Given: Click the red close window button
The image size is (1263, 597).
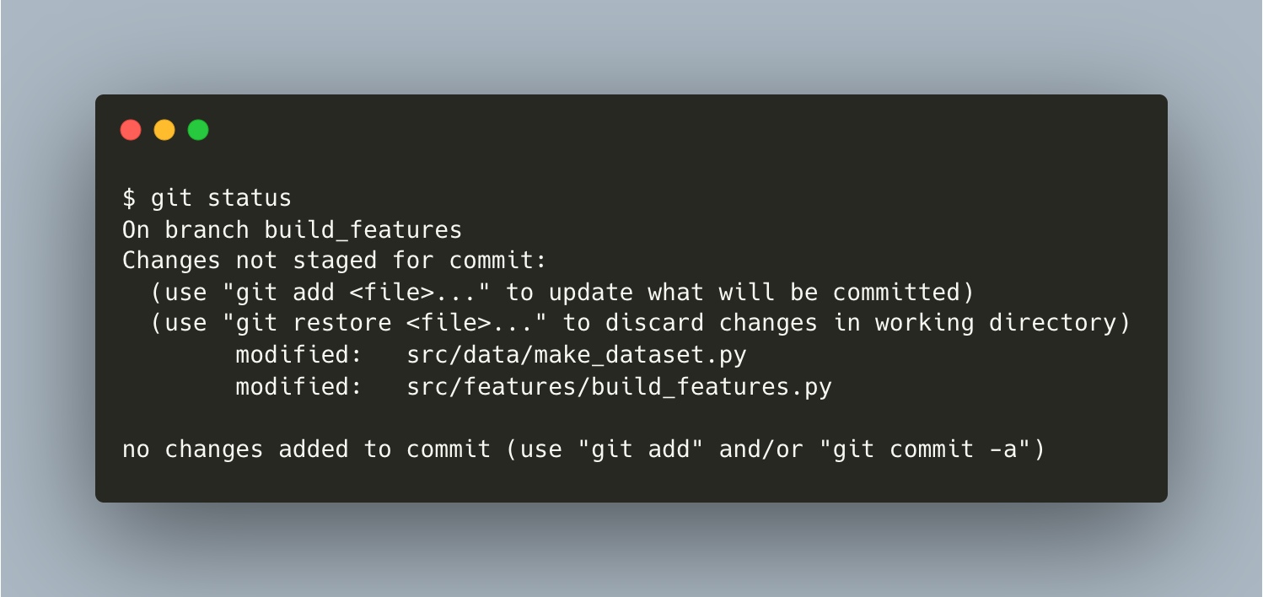Looking at the screenshot, I should coord(131,130).
